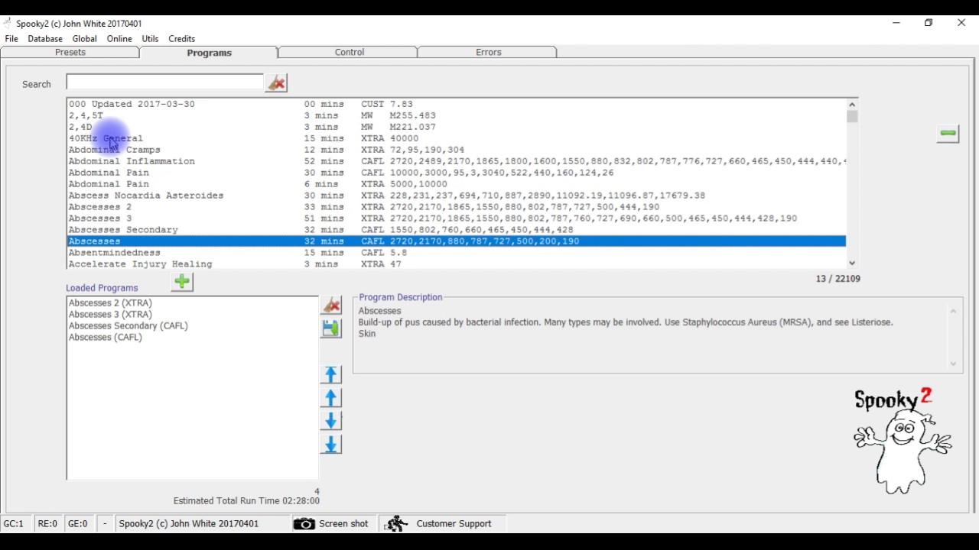Save loaded programs with the disk icon

[331, 328]
